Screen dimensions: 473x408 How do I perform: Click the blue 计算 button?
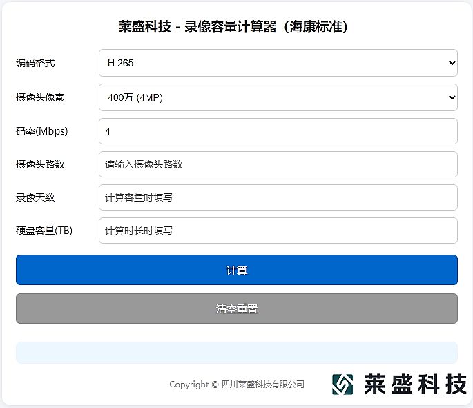pyautogui.click(x=237, y=270)
